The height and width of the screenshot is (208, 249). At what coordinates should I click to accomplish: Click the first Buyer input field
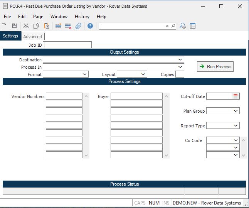pos(136,96)
